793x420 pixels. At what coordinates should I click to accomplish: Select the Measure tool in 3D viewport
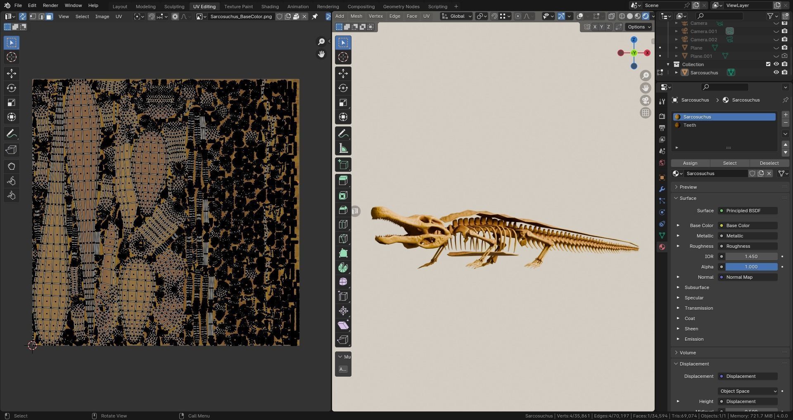(343, 148)
